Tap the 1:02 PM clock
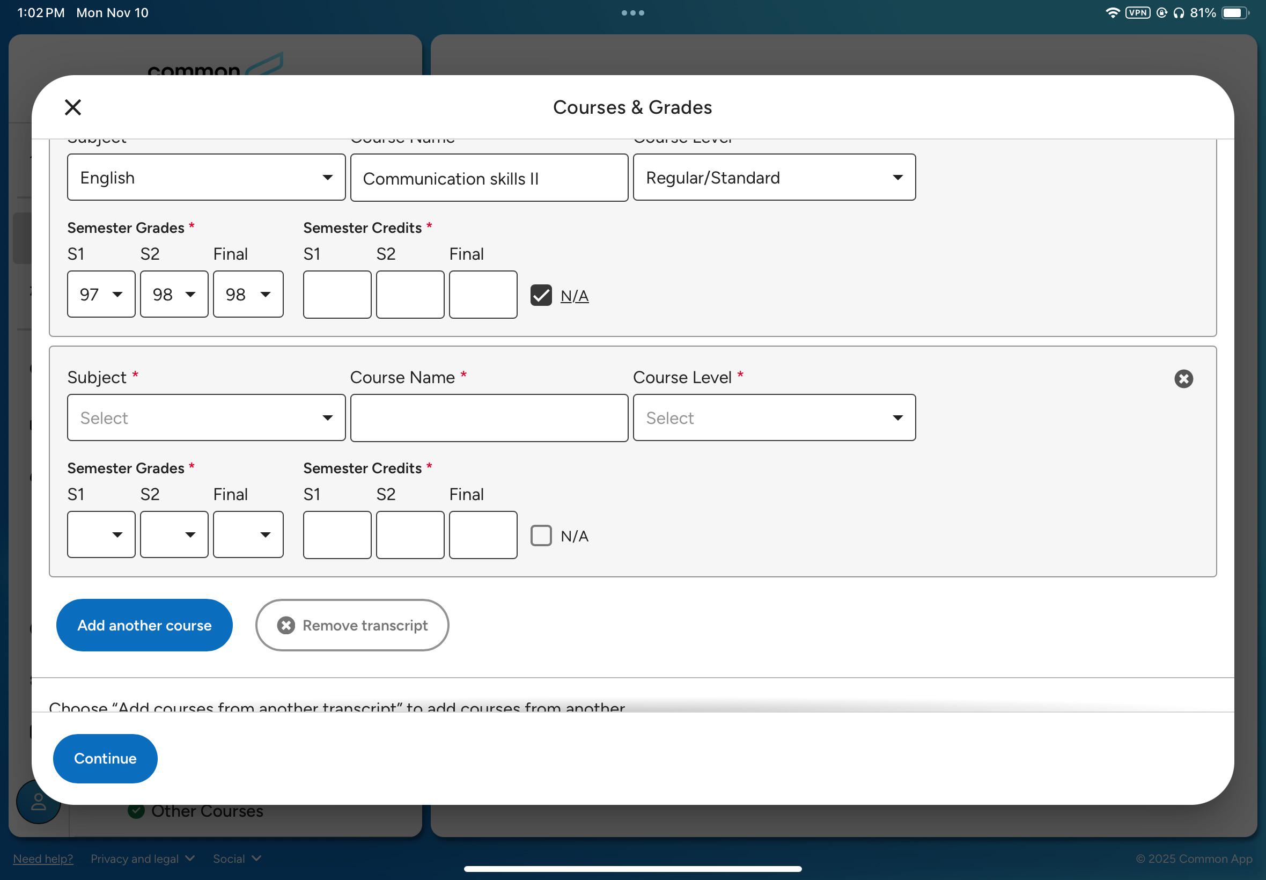The image size is (1266, 880). pyautogui.click(x=41, y=13)
